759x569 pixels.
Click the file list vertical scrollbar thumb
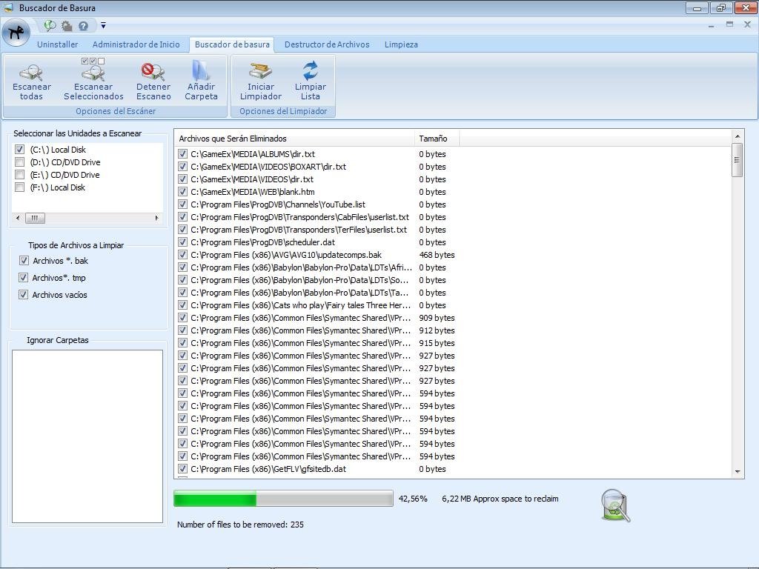pos(737,160)
